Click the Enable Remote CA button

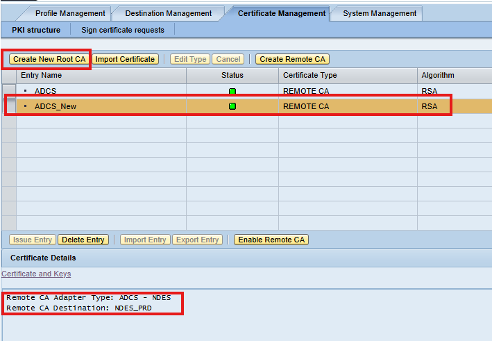click(x=271, y=240)
